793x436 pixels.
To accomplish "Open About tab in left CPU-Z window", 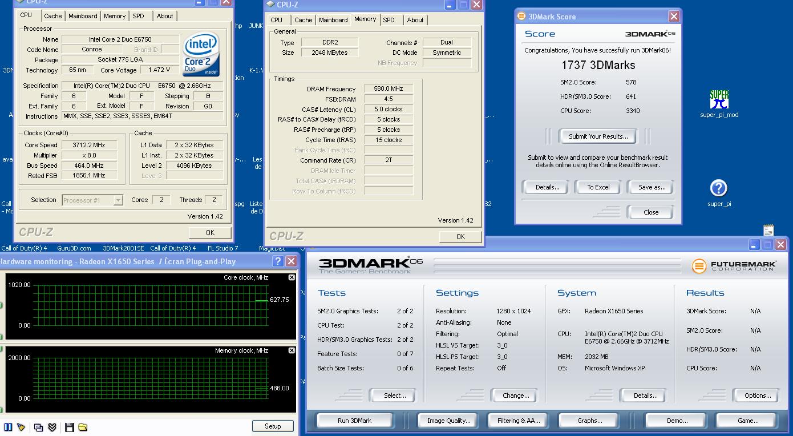I will 165,16.
